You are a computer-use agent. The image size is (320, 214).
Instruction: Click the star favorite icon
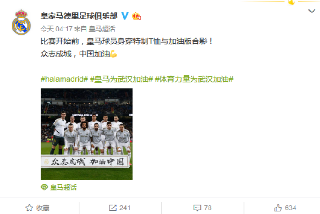pyautogui.click(x=29, y=208)
